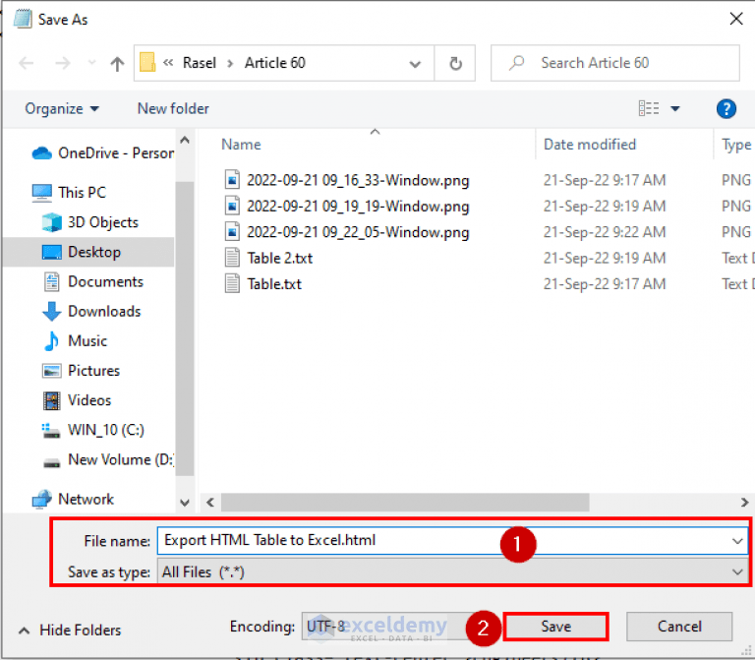Collapse folders with Hide Folders

tap(70, 630)
